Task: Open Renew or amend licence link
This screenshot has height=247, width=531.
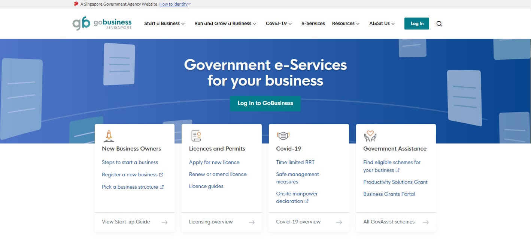Action: coord(218,174)
